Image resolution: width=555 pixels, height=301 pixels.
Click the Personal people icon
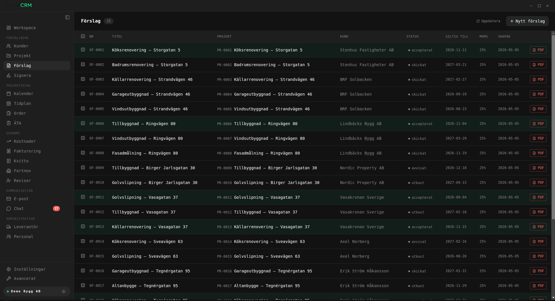click(9, 237)
